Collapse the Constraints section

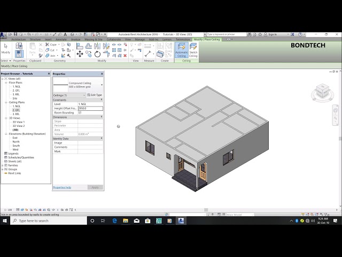(102, 100)
